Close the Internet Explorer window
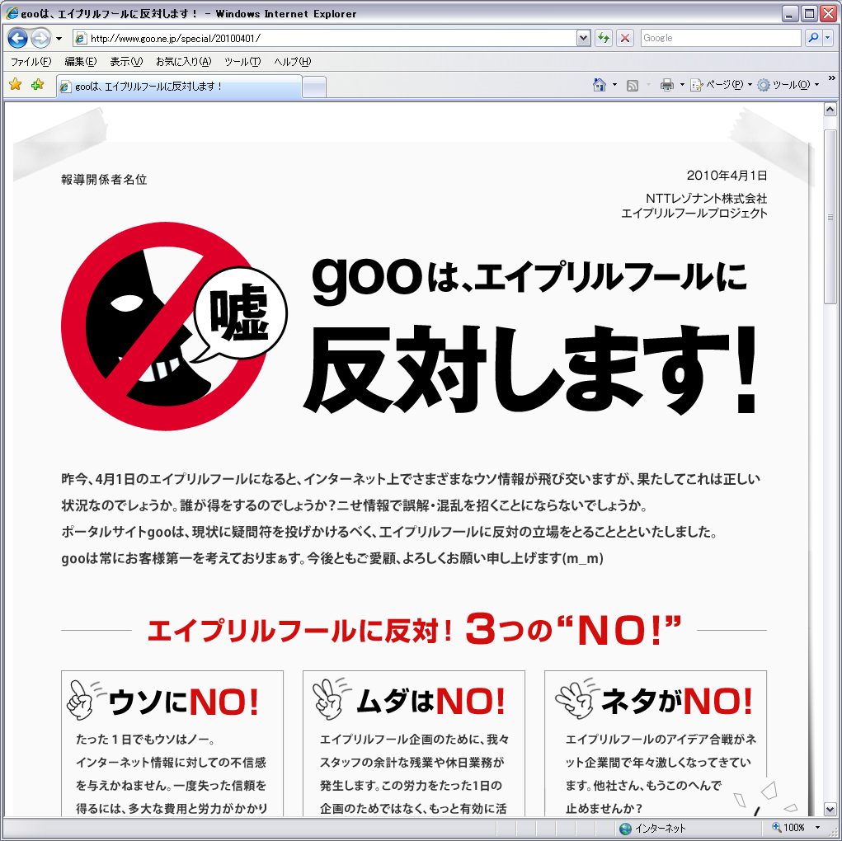Screen dimensions: 842x841 pos(829,13)
